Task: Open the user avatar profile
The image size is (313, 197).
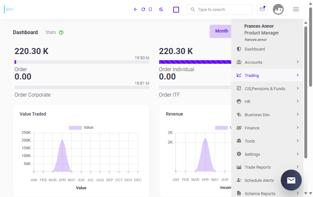Action: pyautogui.click(x=278, y=9)
